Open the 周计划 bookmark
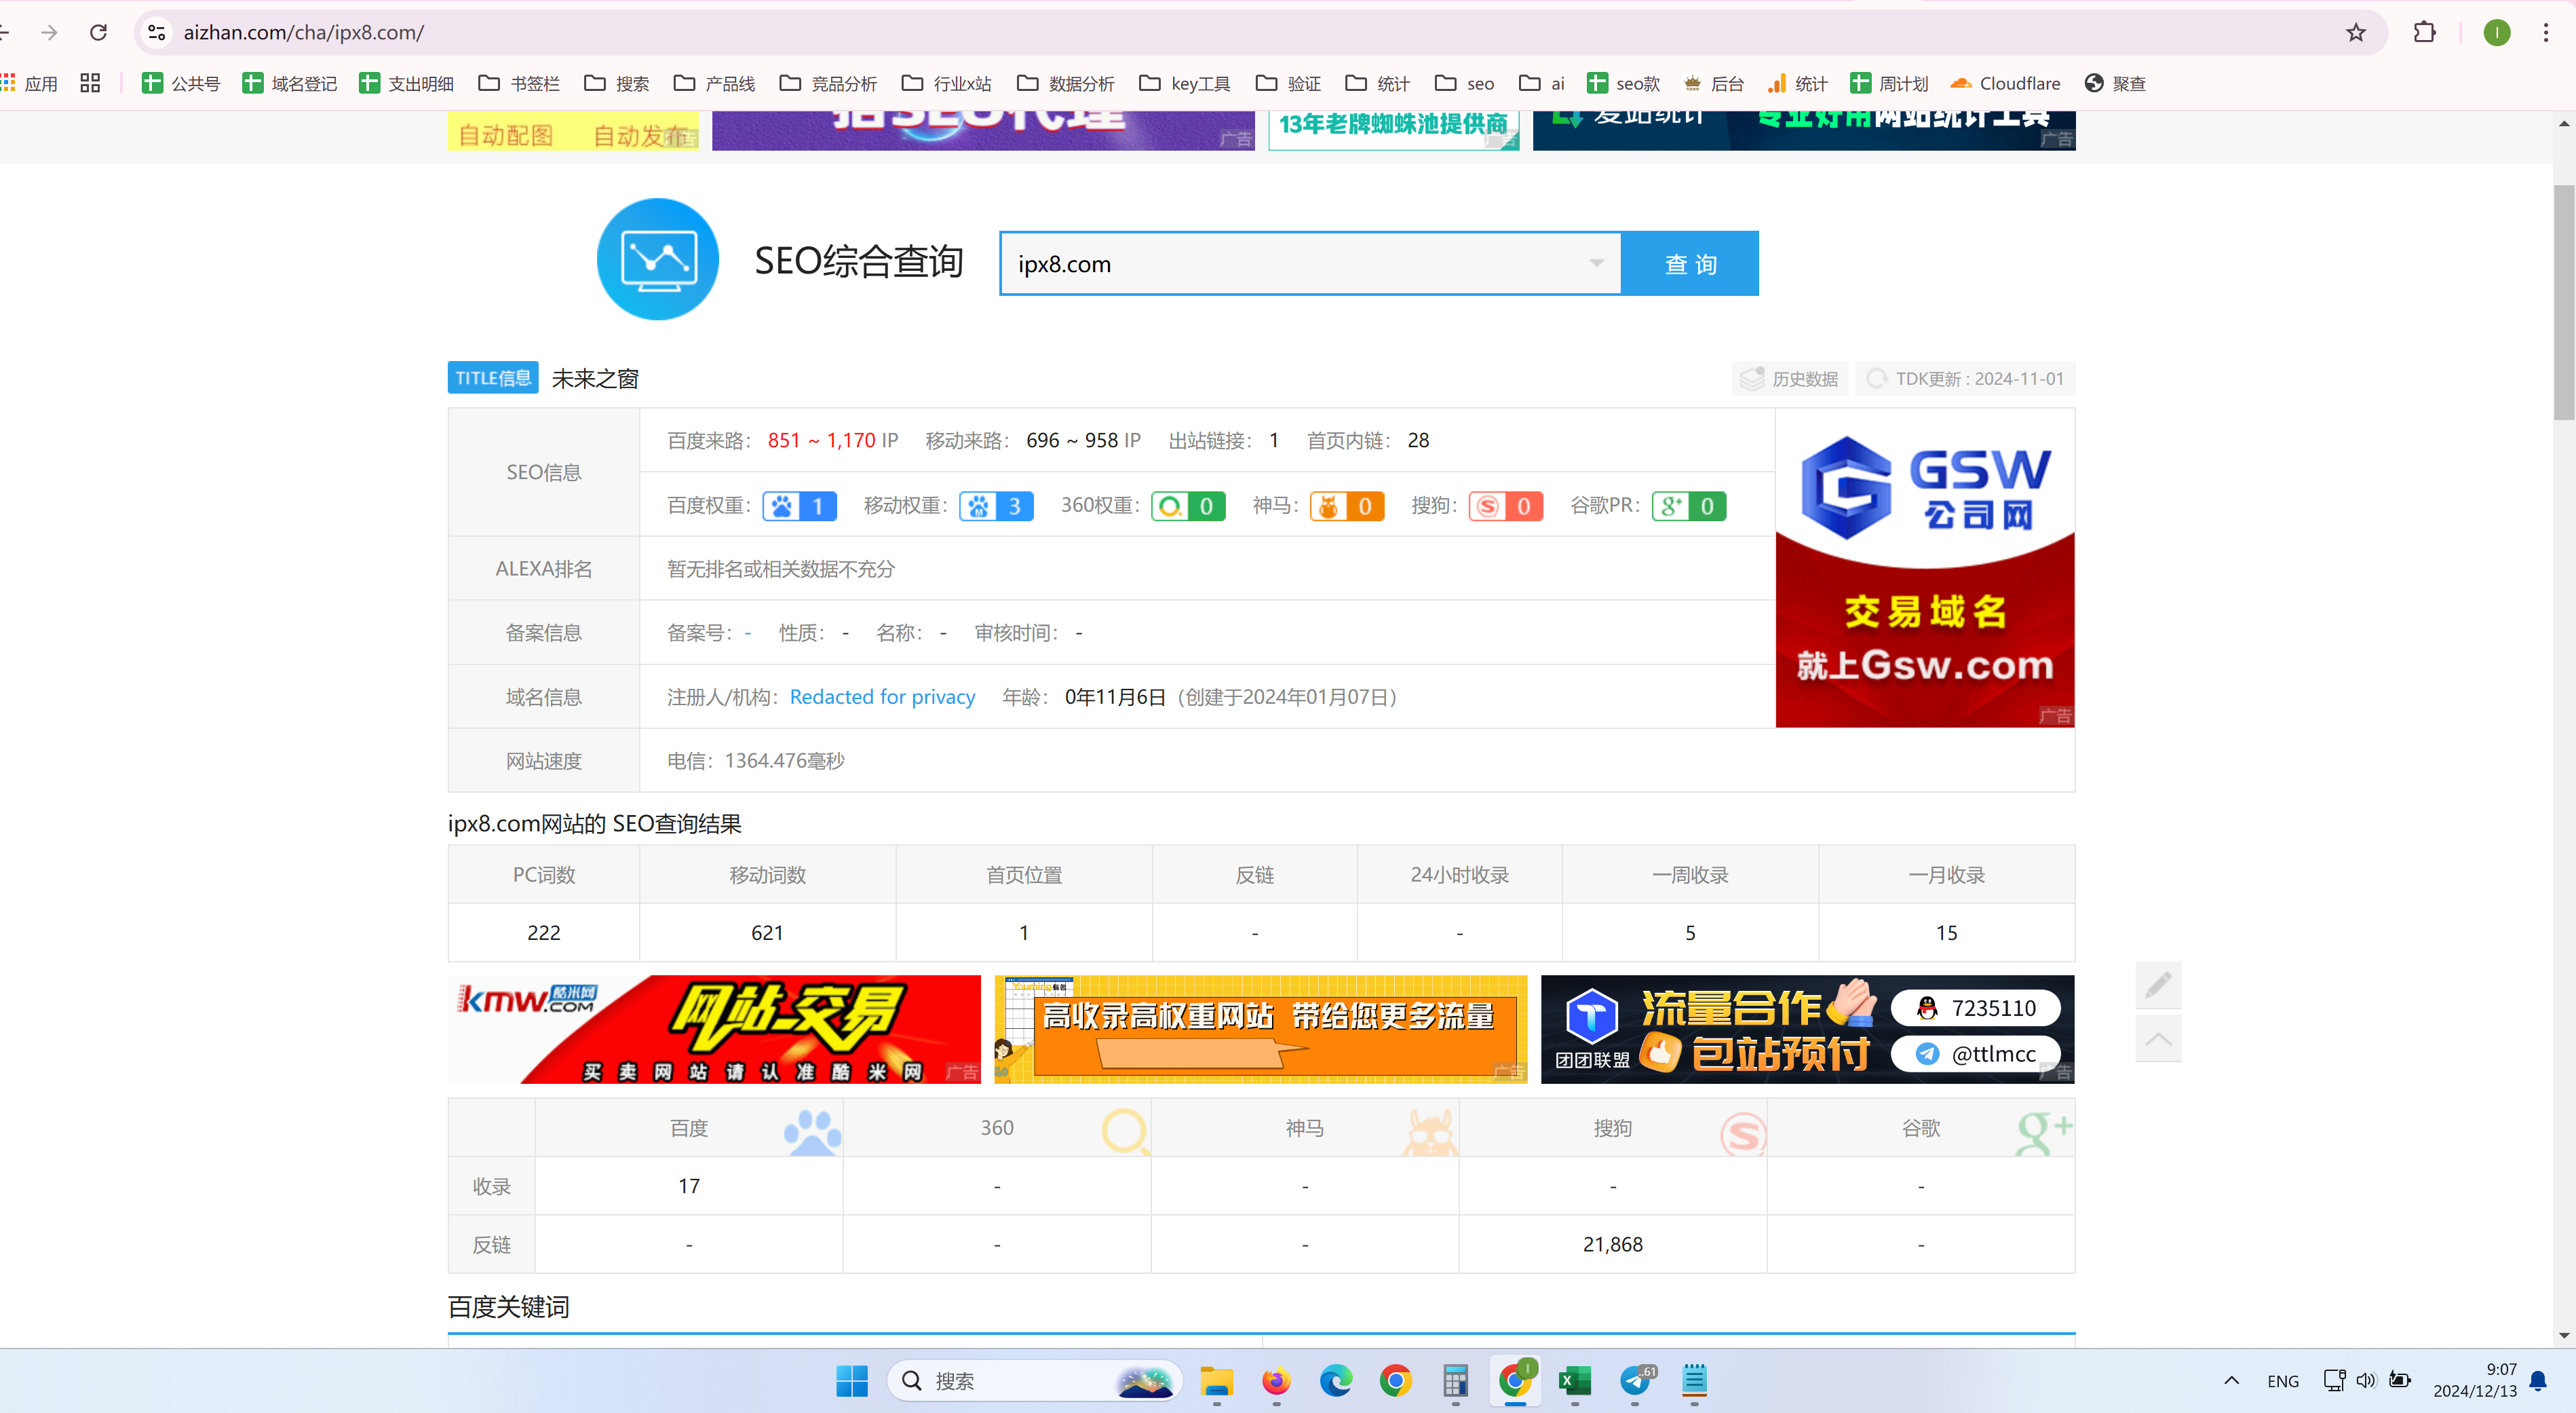 (x=1889, y=83)
